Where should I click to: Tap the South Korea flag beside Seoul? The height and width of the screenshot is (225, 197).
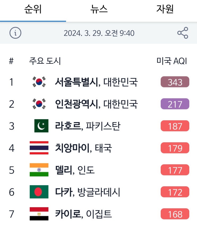39,82
